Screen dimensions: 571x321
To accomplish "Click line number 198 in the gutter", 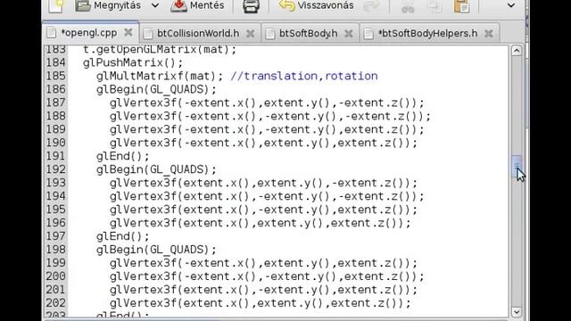I will (x=56, y=250).
